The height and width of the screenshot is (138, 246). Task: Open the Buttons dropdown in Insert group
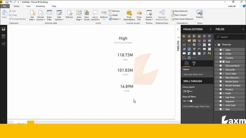click(x=104, y=15)
